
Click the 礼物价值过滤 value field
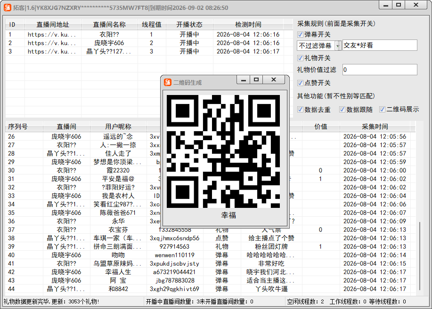tap(380, 70)
